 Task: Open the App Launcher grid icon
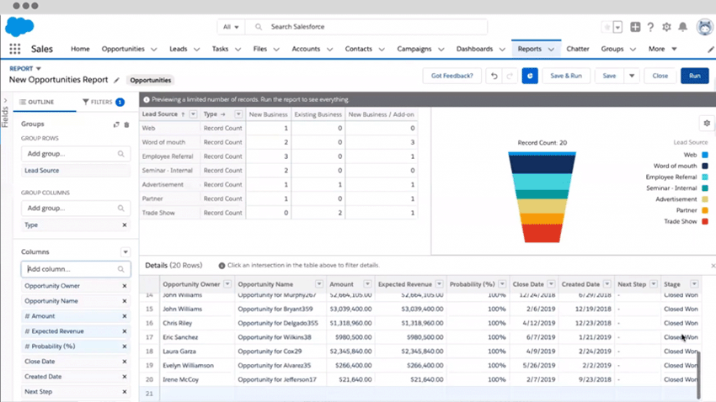tap(16, 49)
